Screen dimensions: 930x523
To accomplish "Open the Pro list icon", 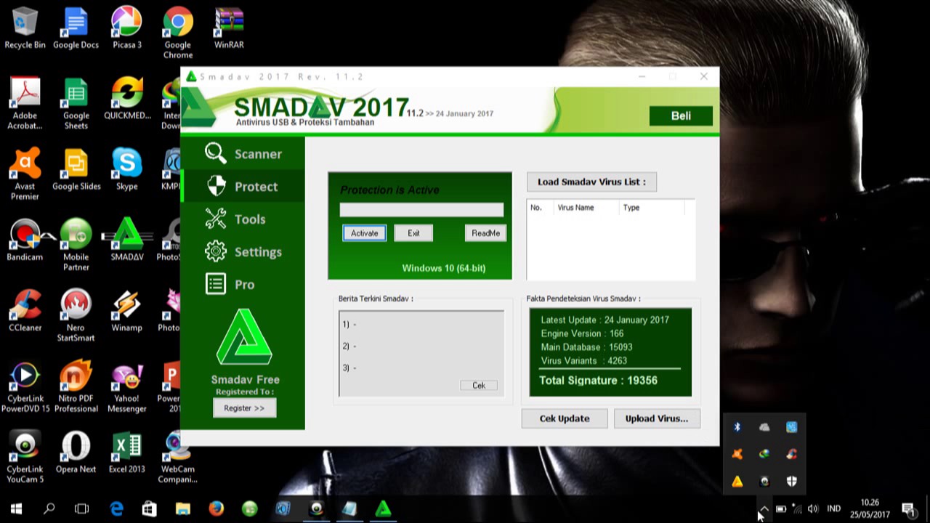I will (x=216, y=284).
